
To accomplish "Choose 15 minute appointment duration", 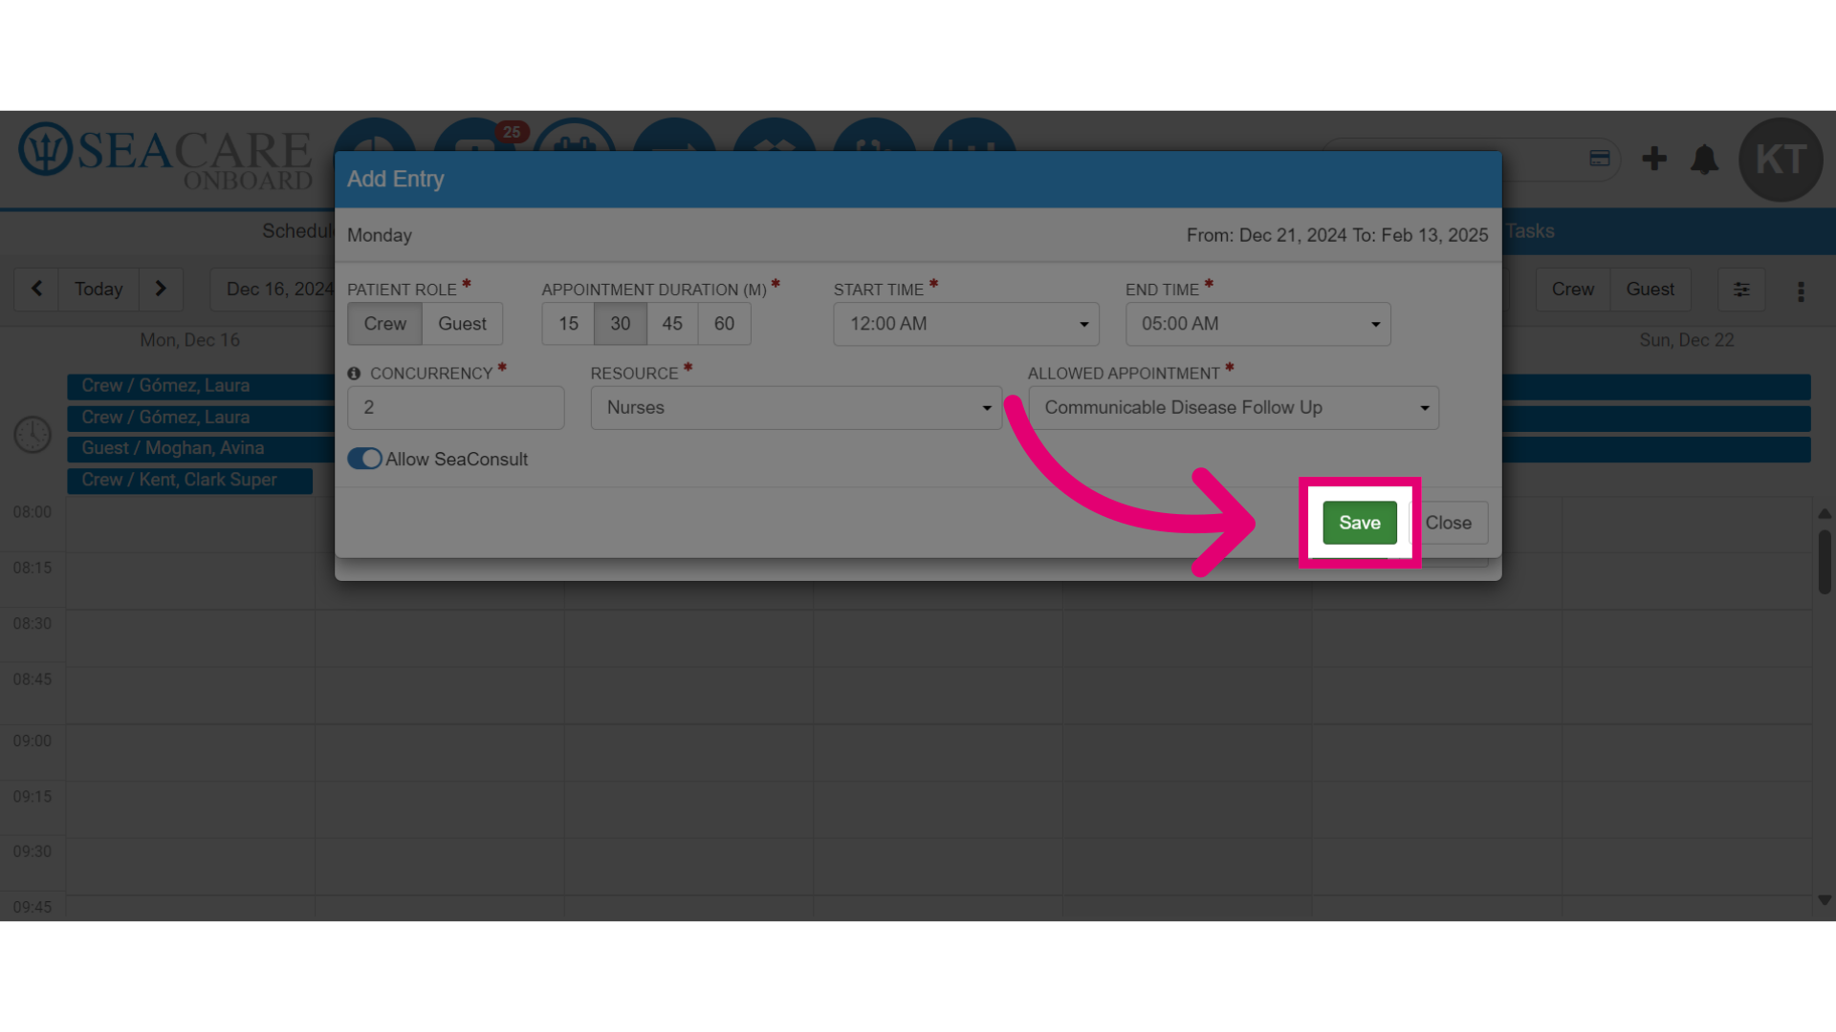I will (x=568, y=324).
